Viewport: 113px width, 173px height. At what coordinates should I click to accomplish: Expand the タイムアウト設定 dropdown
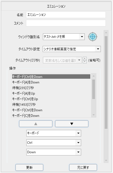coord(98,49)
